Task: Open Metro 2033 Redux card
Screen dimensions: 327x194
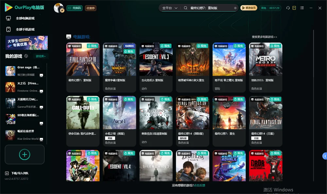Action: coord(266,67)
